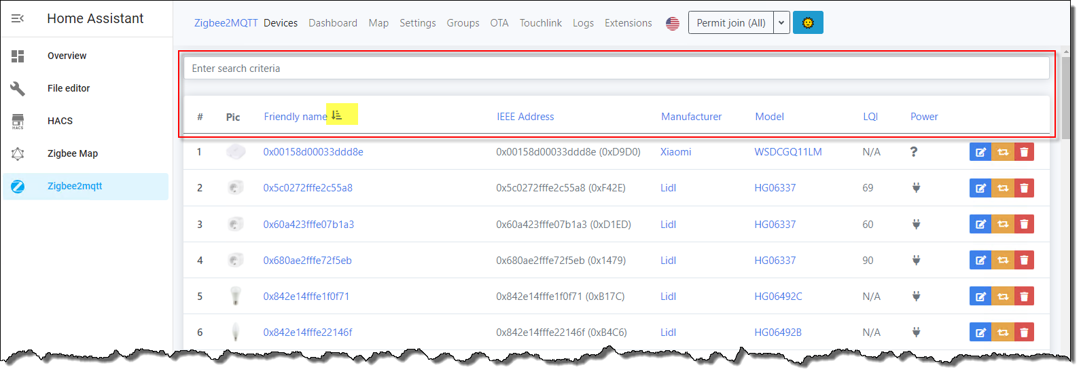Viewport: 1081px width, 378px height.
Task: Open device link 0x842e14fffe1f0f71
Action: [x=306, y=296]
